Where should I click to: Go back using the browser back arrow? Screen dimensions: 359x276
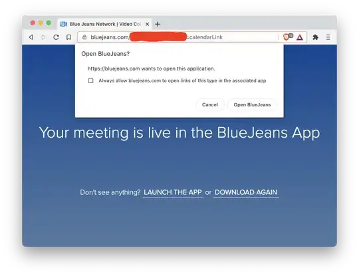pos(31,37)
